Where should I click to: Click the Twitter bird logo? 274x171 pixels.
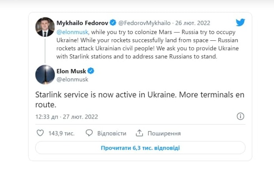(x=240, y=23)
